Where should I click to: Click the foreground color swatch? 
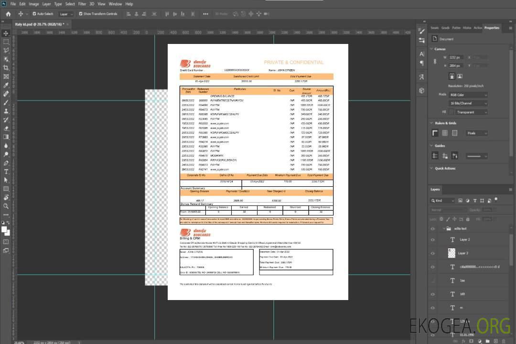4,230
